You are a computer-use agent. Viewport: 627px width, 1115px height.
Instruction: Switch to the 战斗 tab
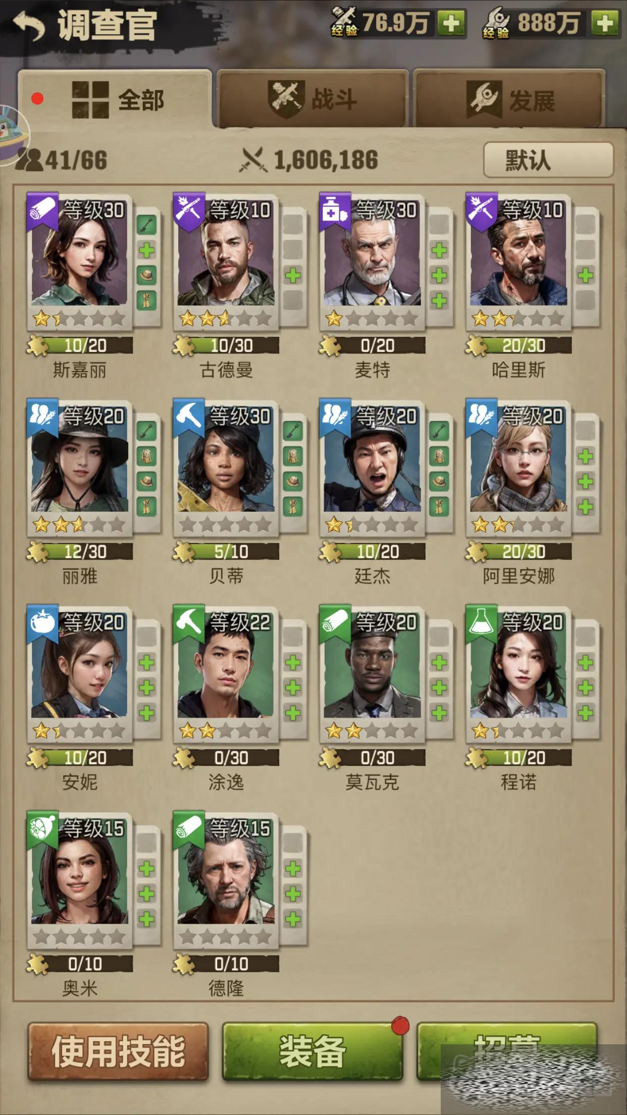click(x=312, y=98)
